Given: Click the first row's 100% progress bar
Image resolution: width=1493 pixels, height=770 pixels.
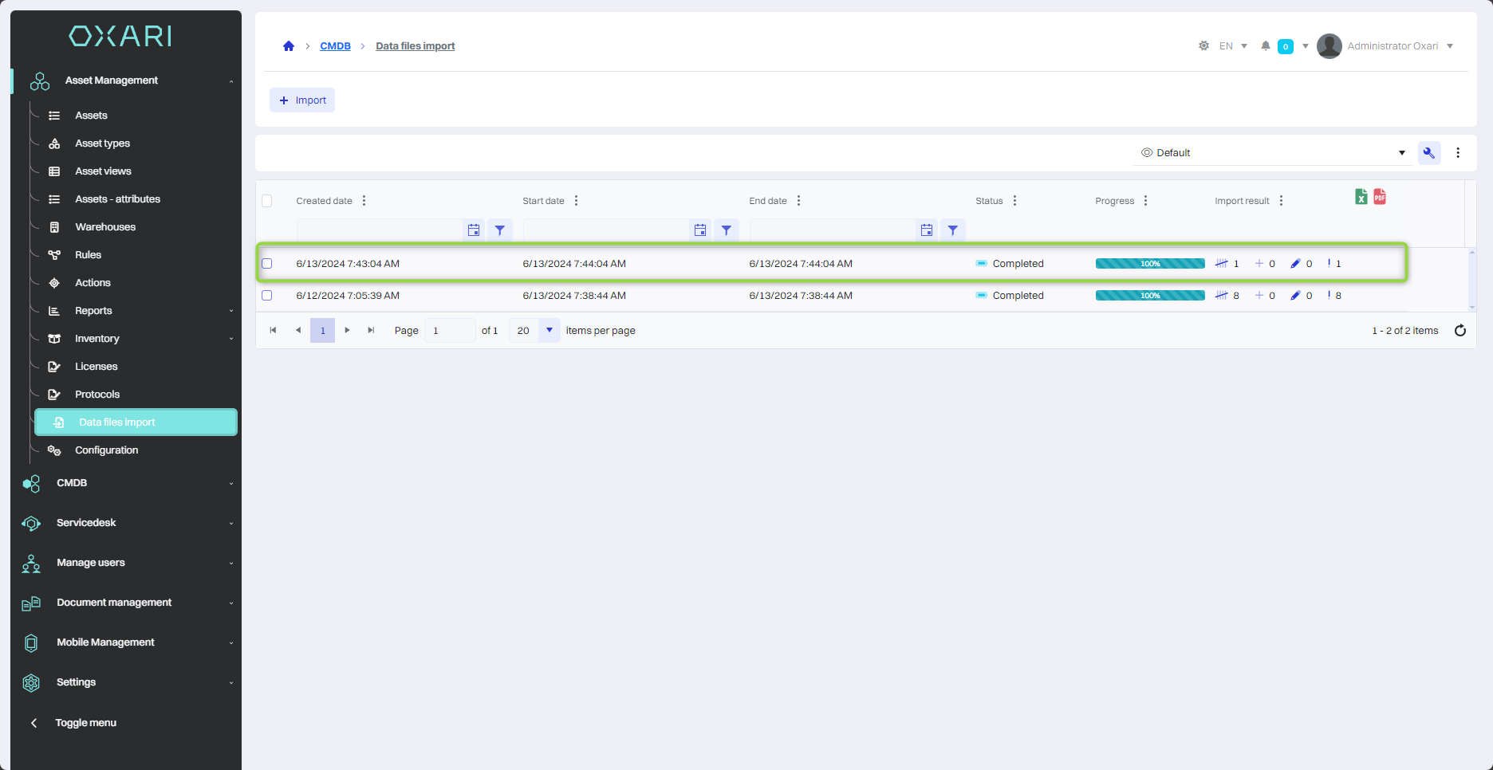Looking at the screenshot, I should point(1149,264).
